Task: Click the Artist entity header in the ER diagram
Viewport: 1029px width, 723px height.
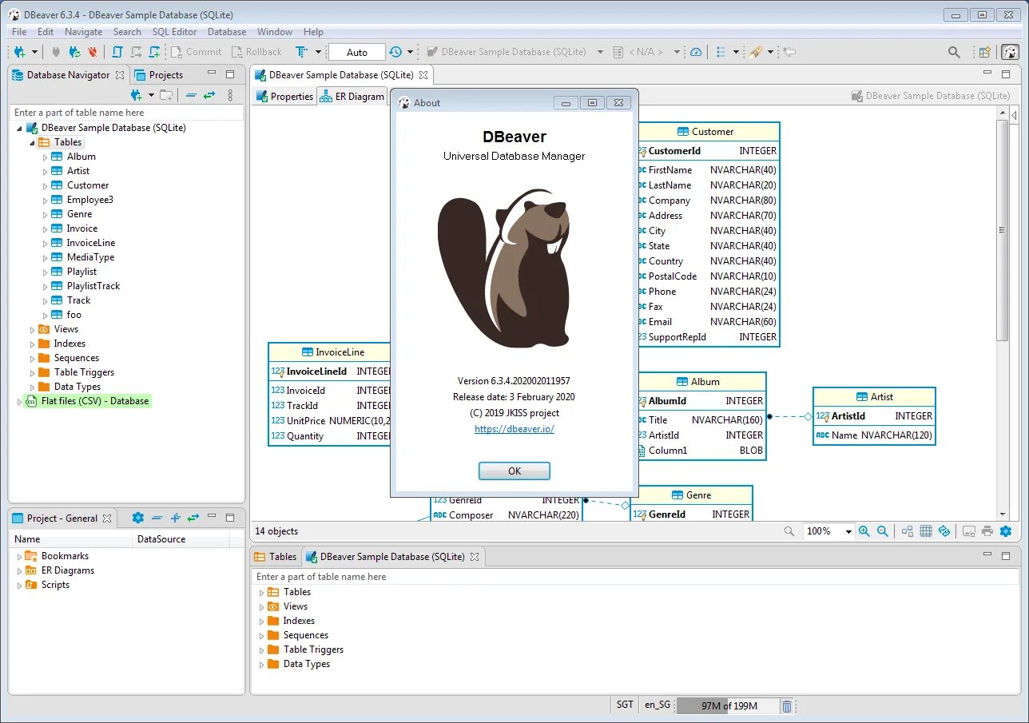Action: 874,396
